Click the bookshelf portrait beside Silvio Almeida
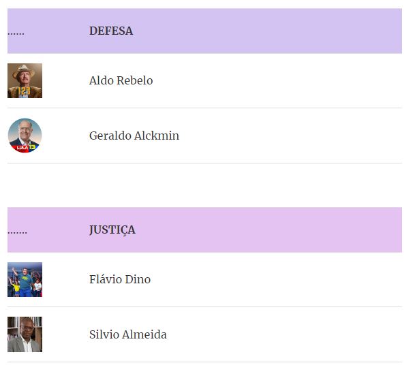Image resolution: width=413 pixels, height=378 pixels. 25,334
